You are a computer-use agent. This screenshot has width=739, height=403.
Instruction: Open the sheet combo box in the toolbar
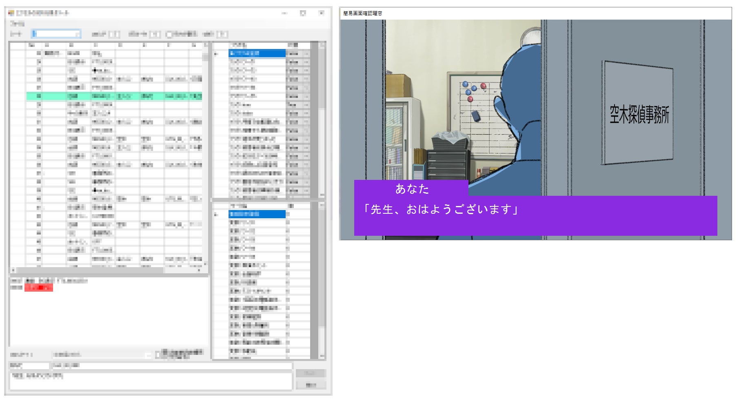tap(56, 34)
